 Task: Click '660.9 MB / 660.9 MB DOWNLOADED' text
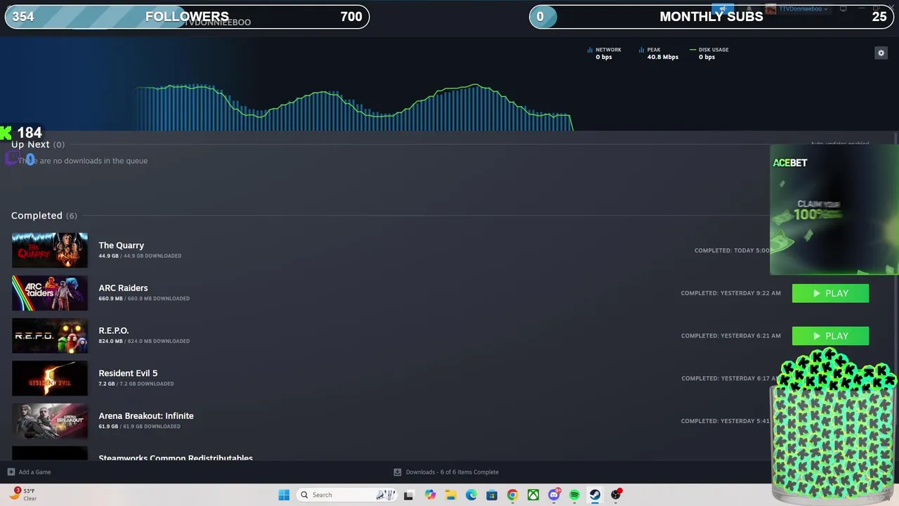click(144, 299)
